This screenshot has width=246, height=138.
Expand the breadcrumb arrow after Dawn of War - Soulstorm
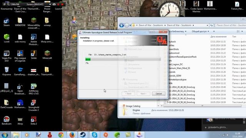pyautogui.click(x=193, y=25)
